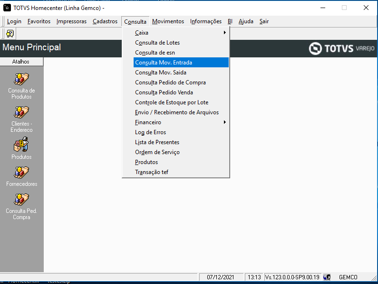Screen dimensions: 378x284
Task: Open the Fornecedores shortcut icon
Action: click(x=21, y=173)
